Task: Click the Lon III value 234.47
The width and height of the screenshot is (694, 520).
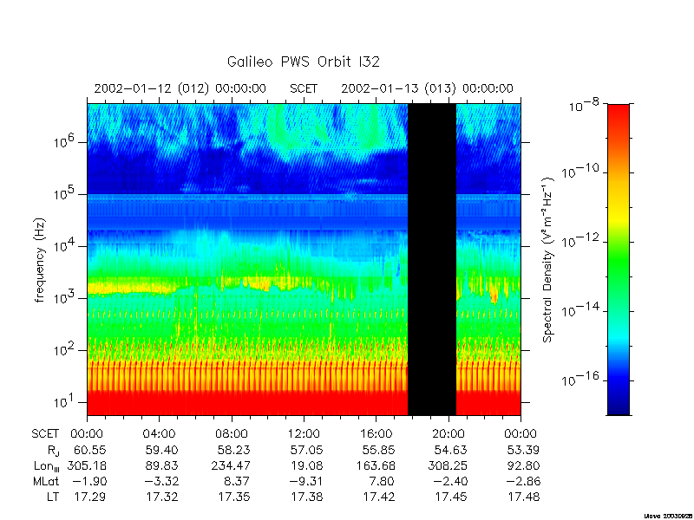Action: (231, 466)
